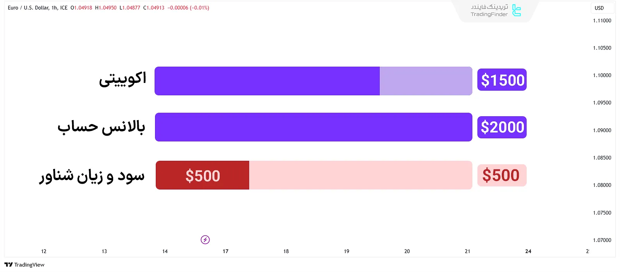
Task: Click the close price value C1.04913
Action: coord(154,8)
